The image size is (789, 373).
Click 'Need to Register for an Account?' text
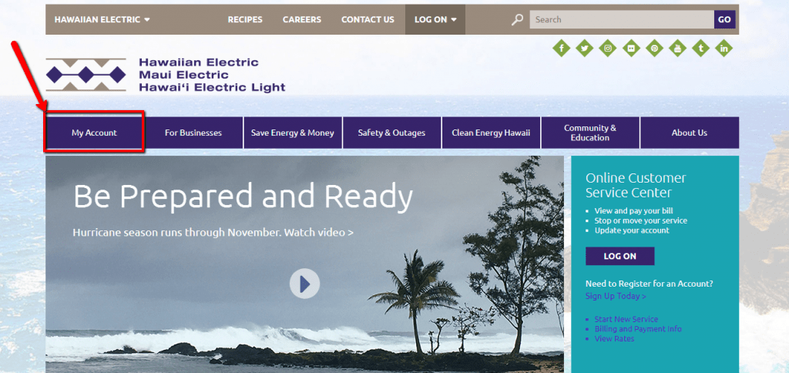pos(649,284)
